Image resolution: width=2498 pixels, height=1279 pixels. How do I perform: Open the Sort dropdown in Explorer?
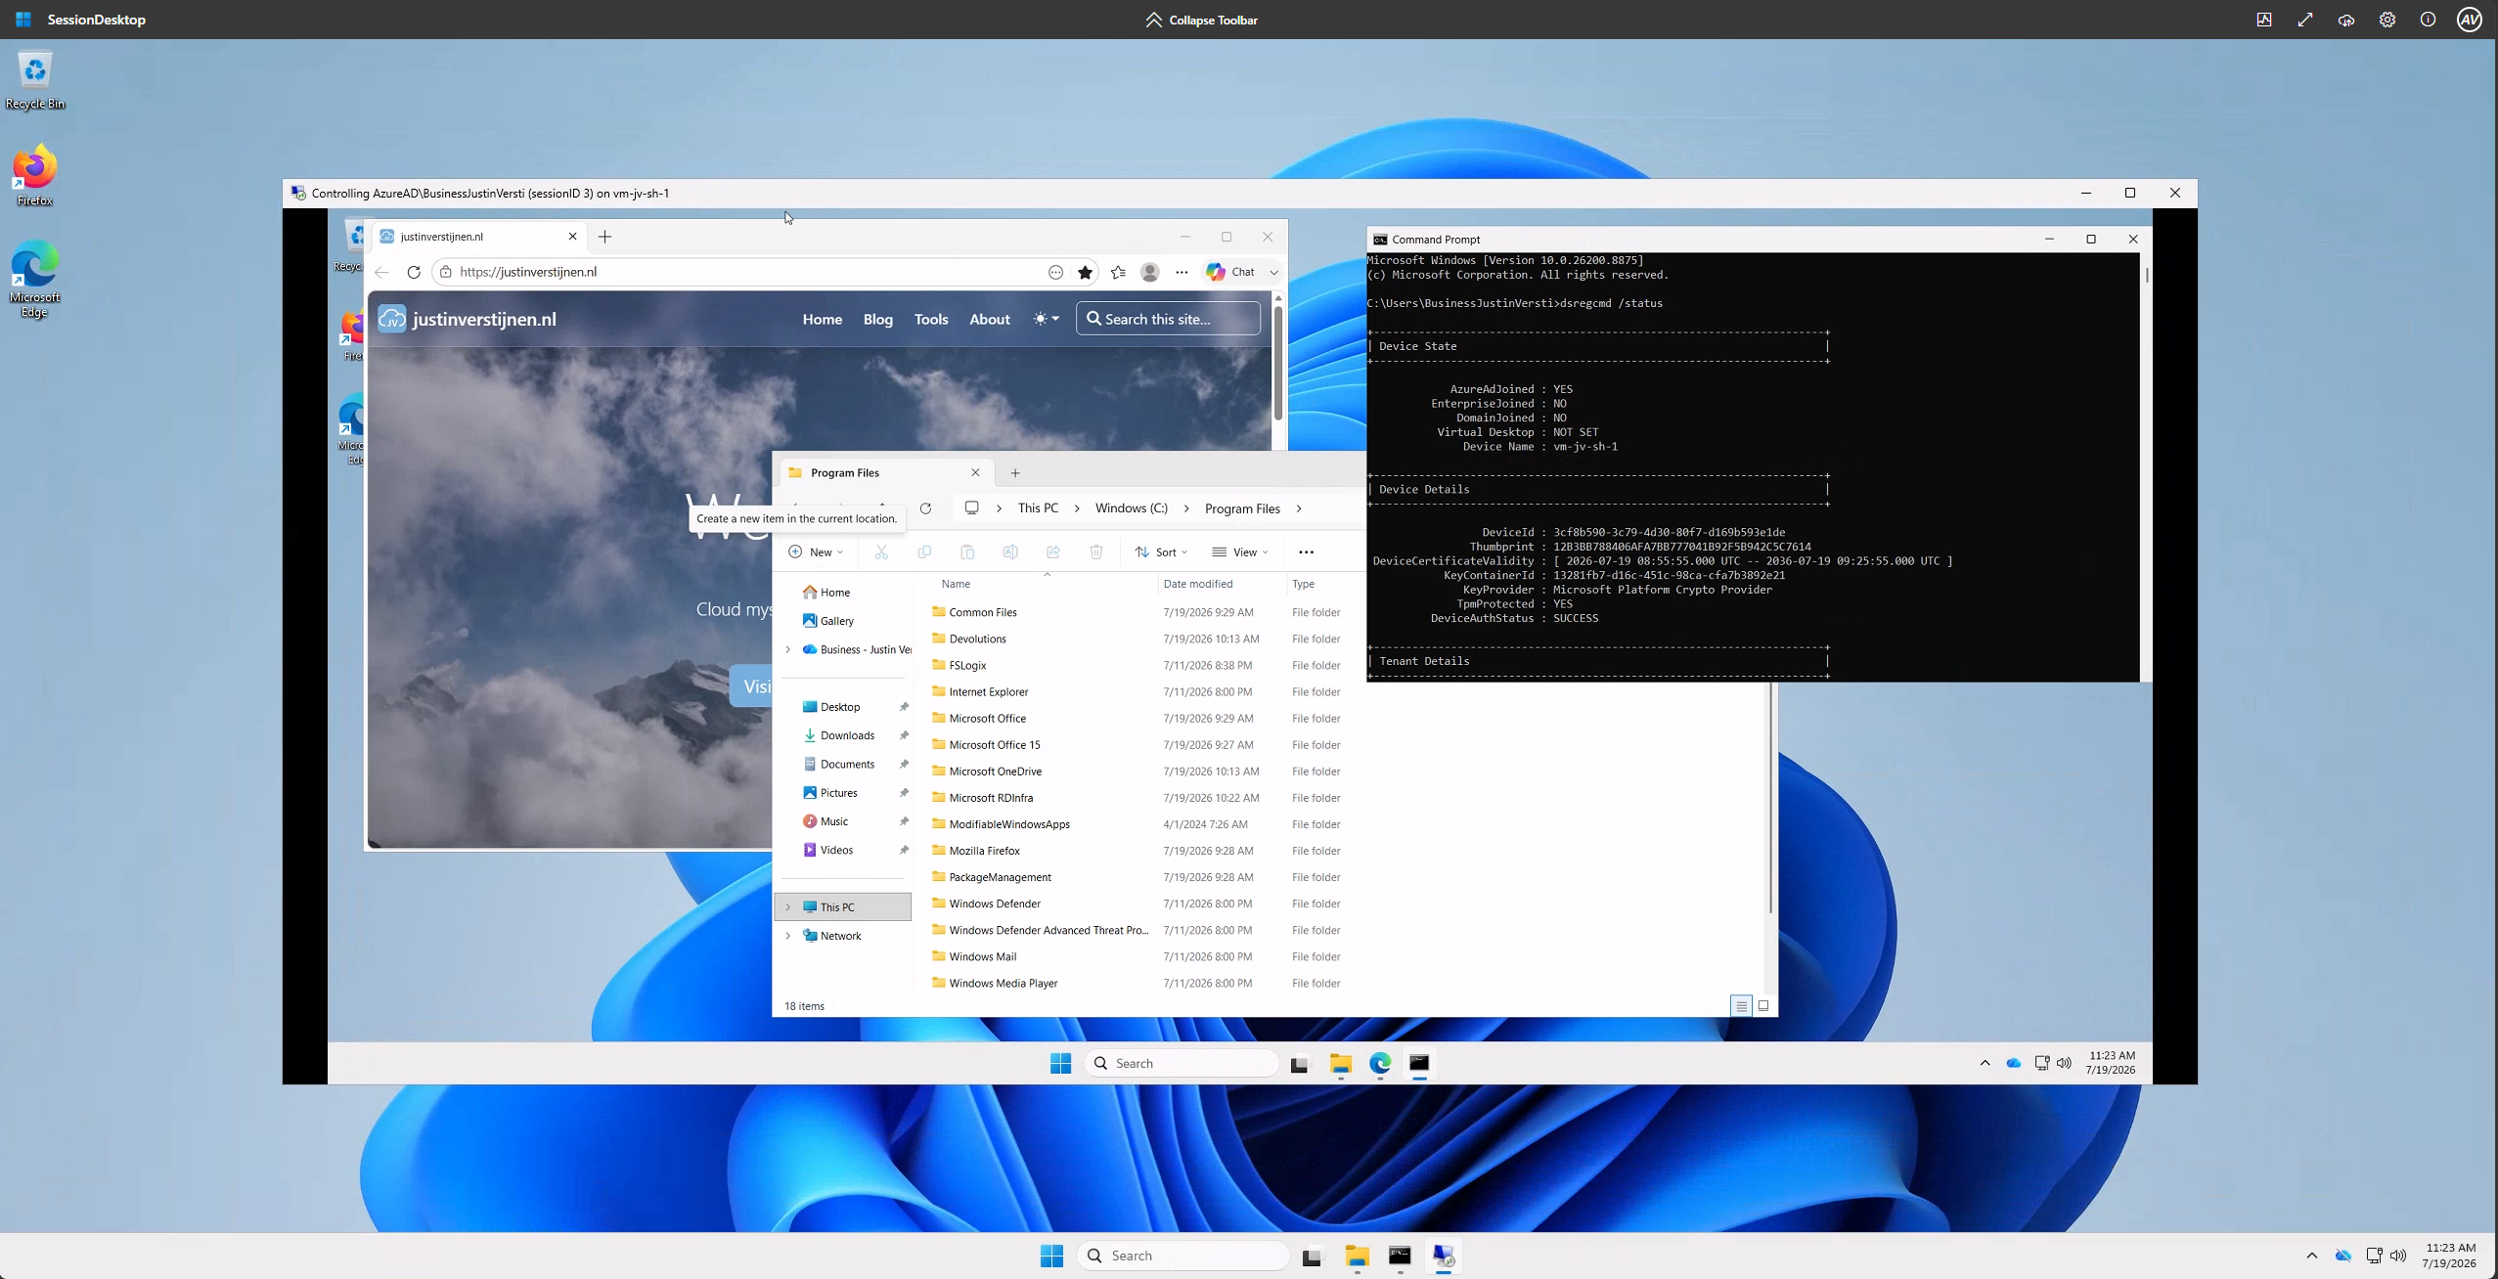1161,552
